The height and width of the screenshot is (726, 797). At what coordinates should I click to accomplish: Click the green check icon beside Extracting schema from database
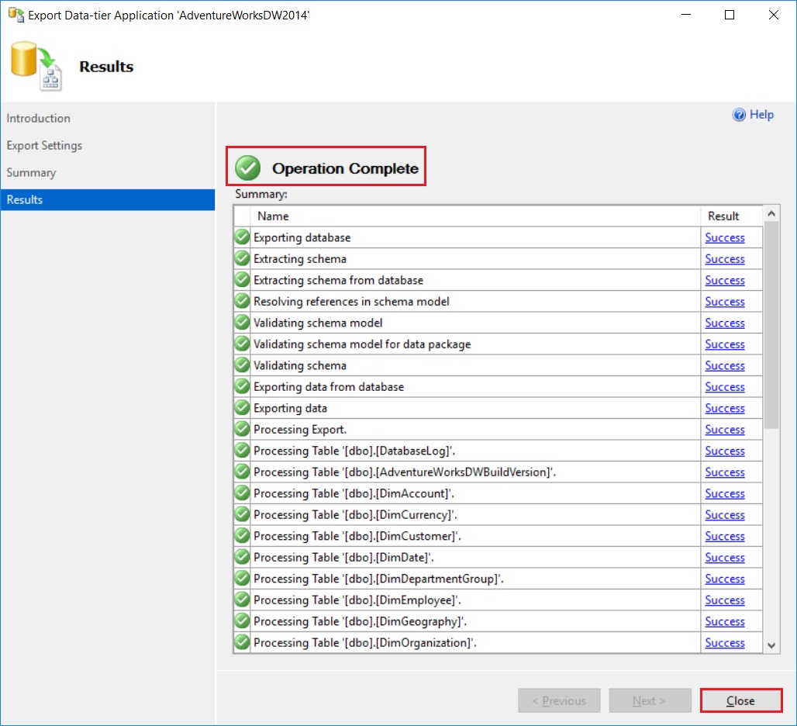[x=243, y=280]
